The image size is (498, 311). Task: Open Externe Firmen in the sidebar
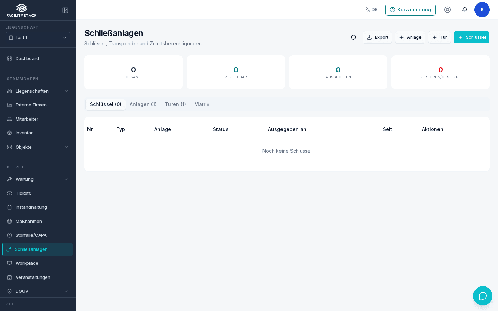[38, 105]
